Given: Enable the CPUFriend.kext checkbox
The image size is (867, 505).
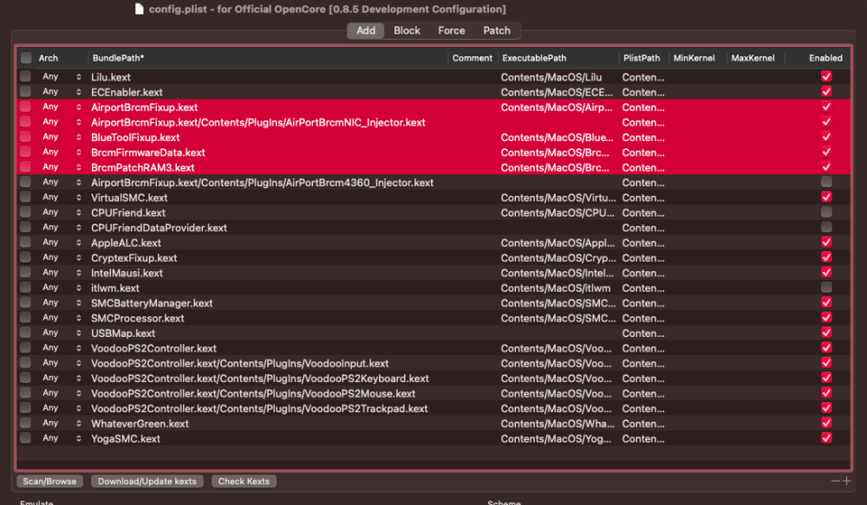Looking at the screenshot, I should [826, 211].
